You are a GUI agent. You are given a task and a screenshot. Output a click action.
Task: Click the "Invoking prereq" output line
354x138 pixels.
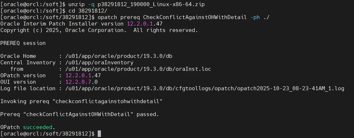[x=81, y=101]
